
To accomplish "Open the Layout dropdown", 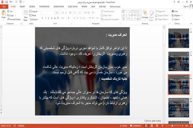I will 34,12.
